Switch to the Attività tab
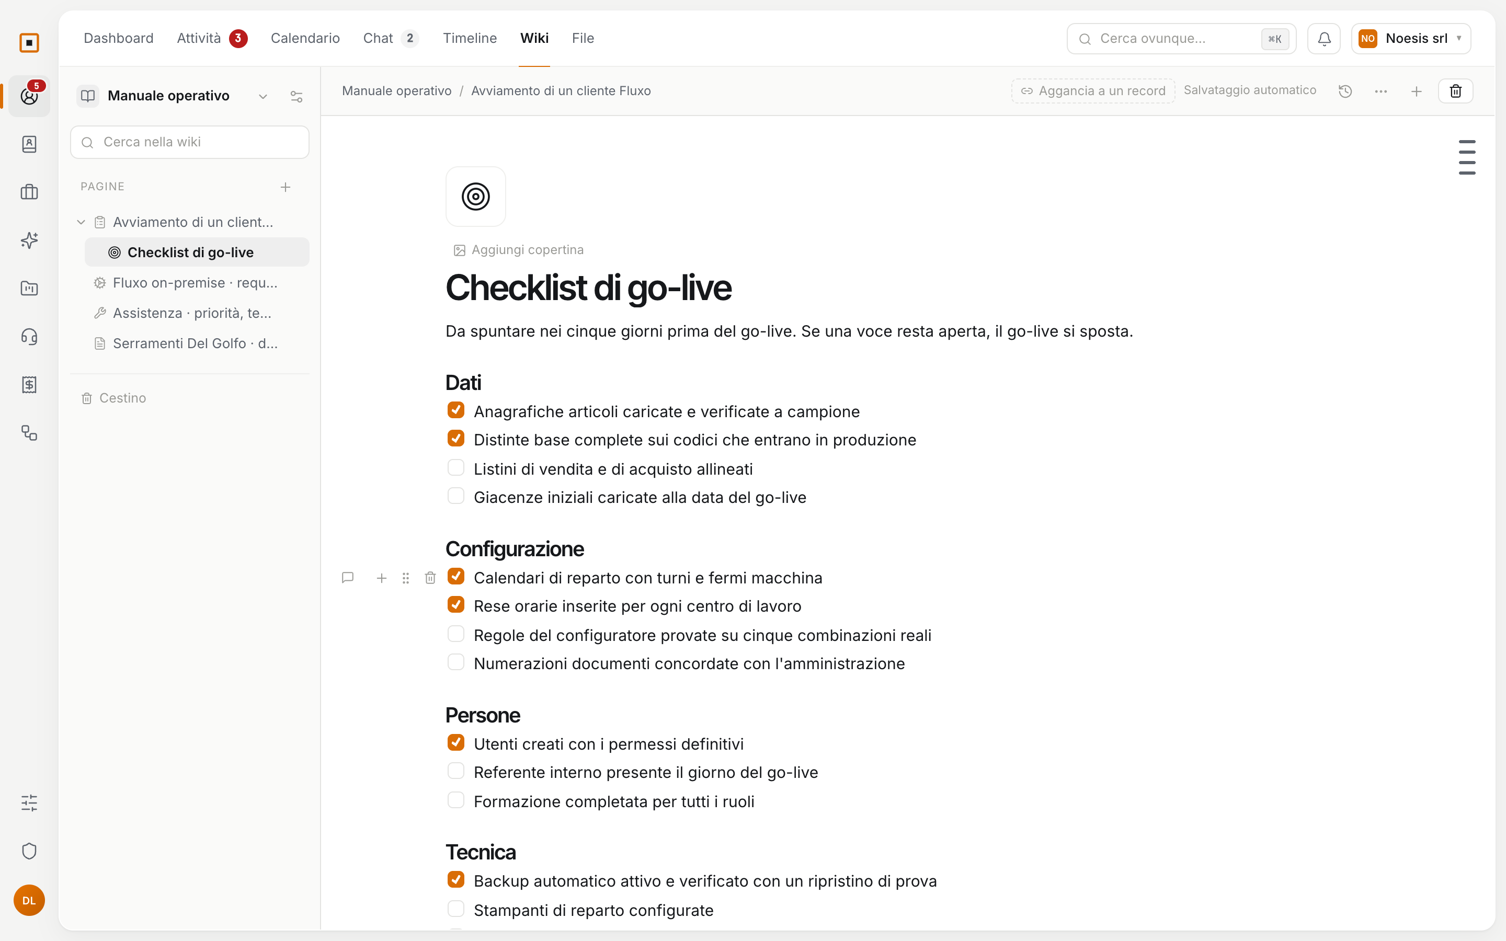Viewport: 1506px width, 941px height. [212, 39]
